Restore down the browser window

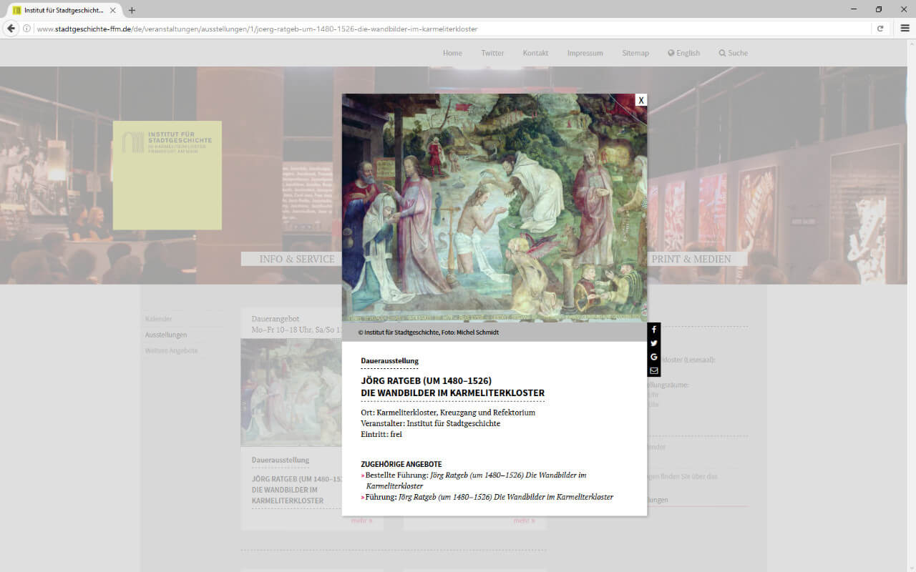[879, 9]
